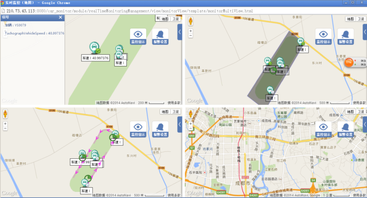The width and height of the screenshot is (367, 198).
Task: Select northernmost vehicle marker in top-right map
Action: pyautogui.click(x=301, y=42)
